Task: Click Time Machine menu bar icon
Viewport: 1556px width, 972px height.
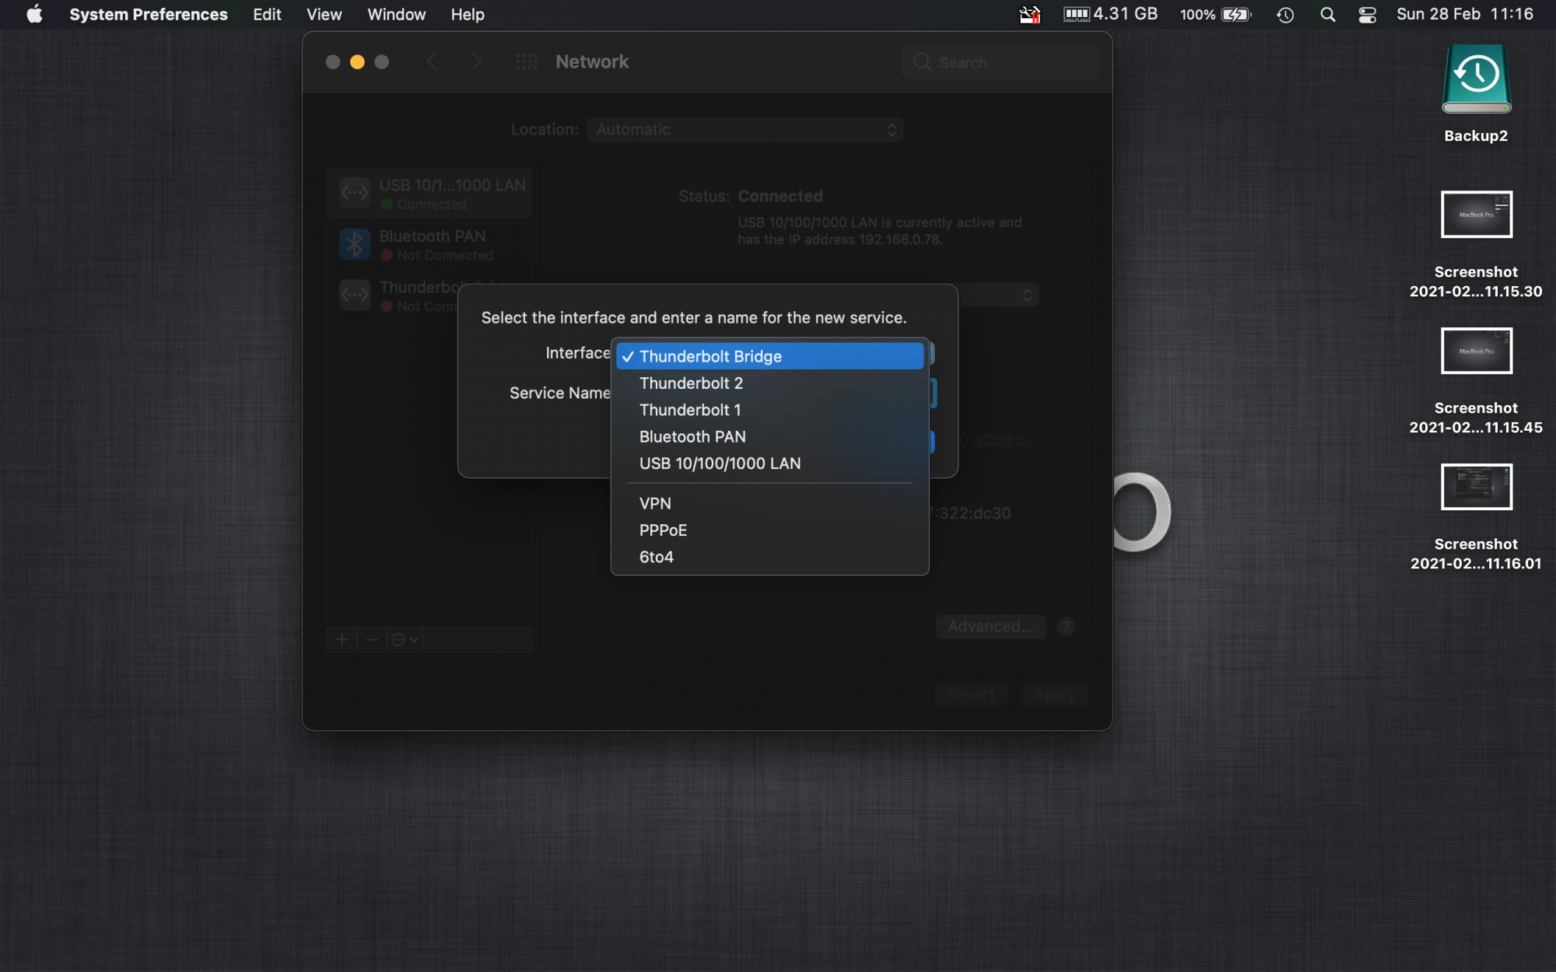Action: (x=1284, y=14)
